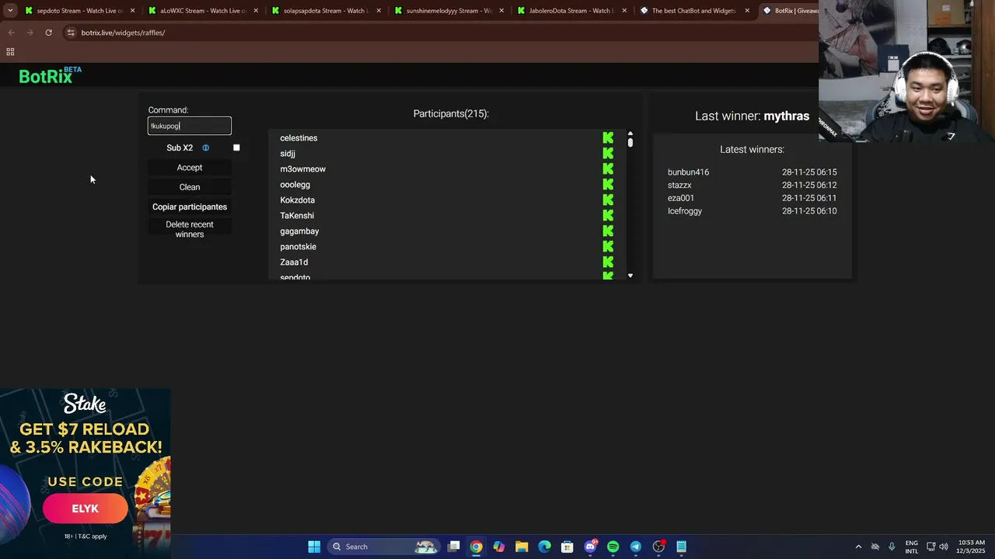Click the Kick icon next to panotskie
995x559 pixels.
click(x=608, y=247)
